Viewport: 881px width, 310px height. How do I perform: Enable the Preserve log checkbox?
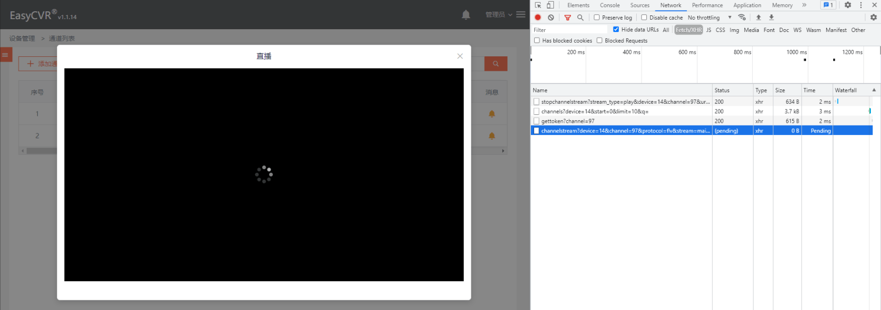click(x=597, y=18)
